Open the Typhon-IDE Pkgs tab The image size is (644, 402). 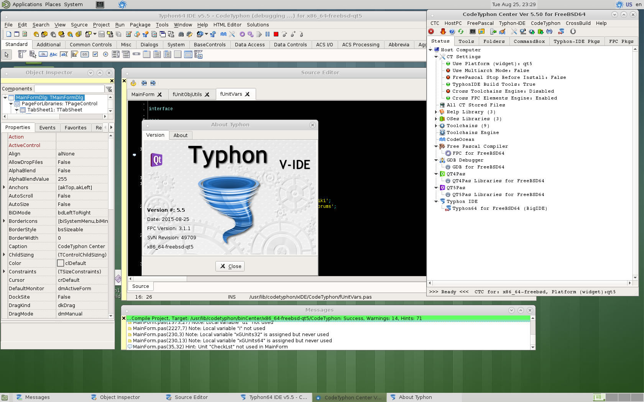[x=577, y=41]
